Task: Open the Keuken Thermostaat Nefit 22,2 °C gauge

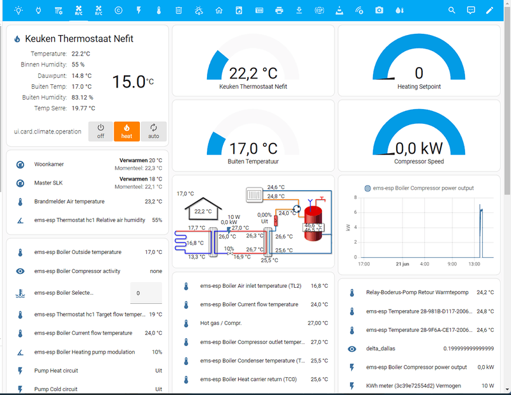Action: pos(253,61)
